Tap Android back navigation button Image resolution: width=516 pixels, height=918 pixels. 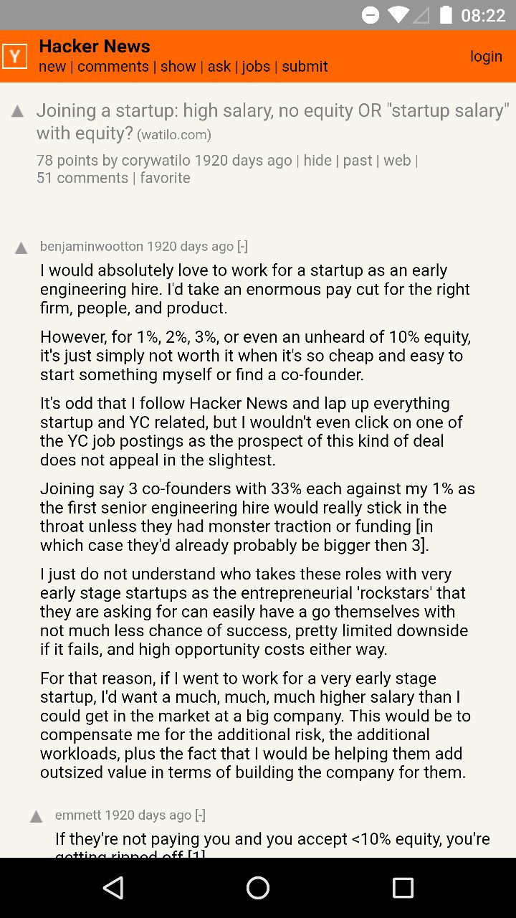(x=113, y=888)
